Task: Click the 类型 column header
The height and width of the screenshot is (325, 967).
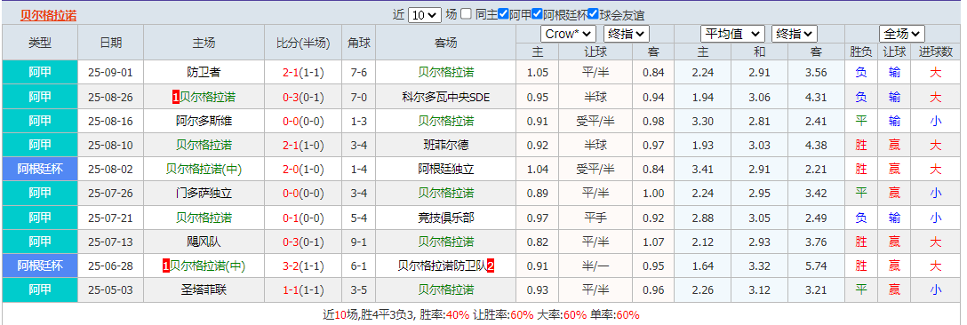Action: coord(40,43)
